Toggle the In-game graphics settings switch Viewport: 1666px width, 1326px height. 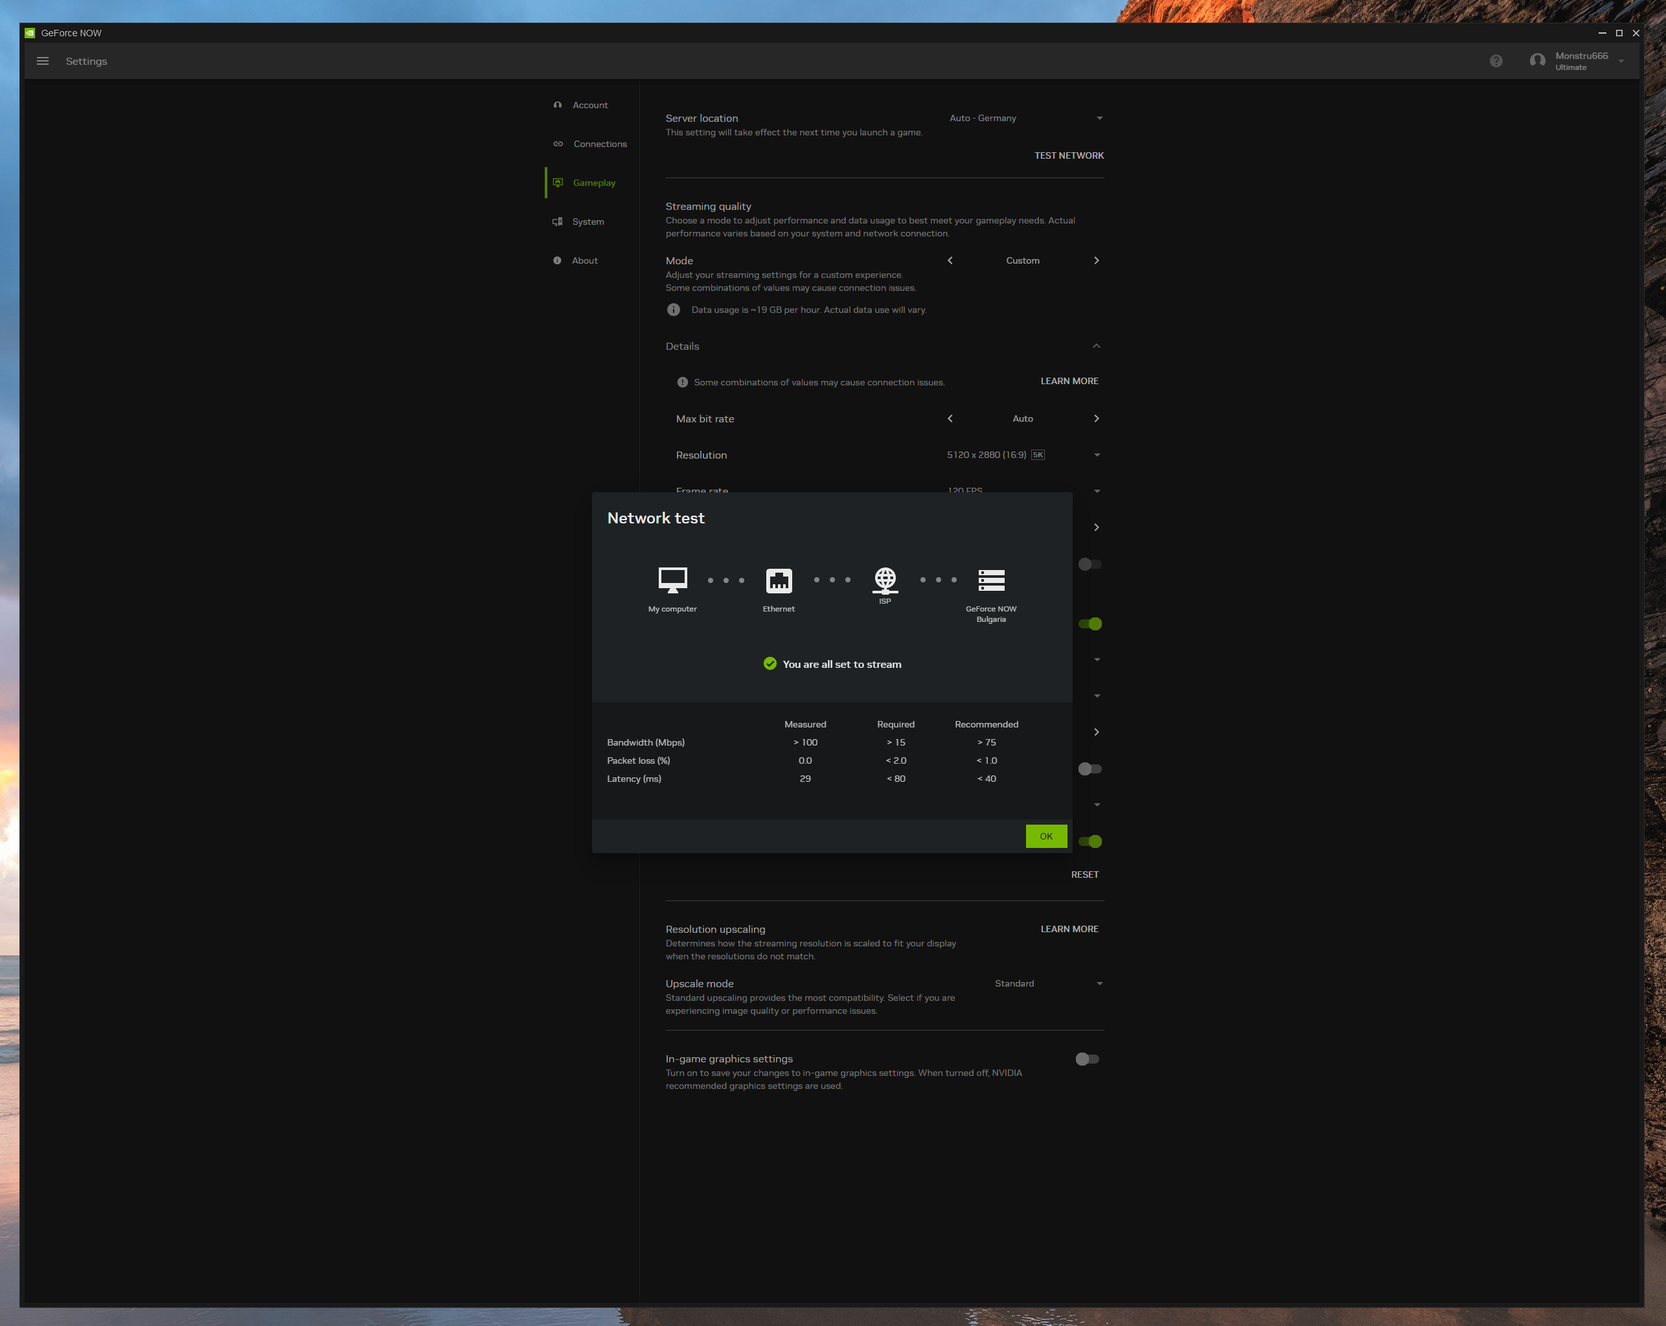point(1087,1058)
